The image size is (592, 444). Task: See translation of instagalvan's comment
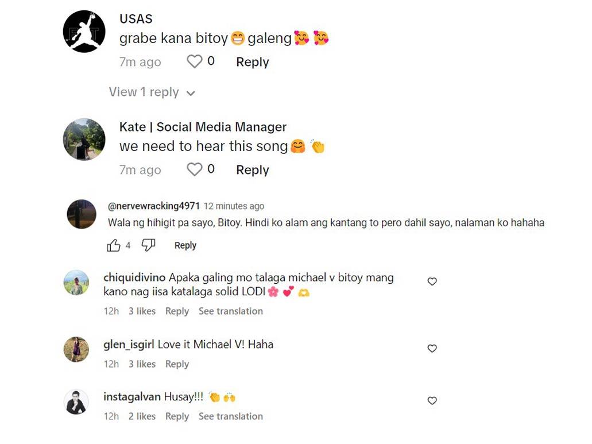click(230, 416)
